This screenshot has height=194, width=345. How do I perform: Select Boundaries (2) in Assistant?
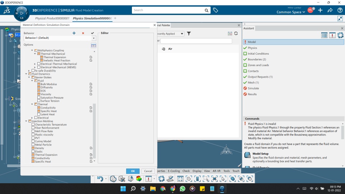coord(257,59)
